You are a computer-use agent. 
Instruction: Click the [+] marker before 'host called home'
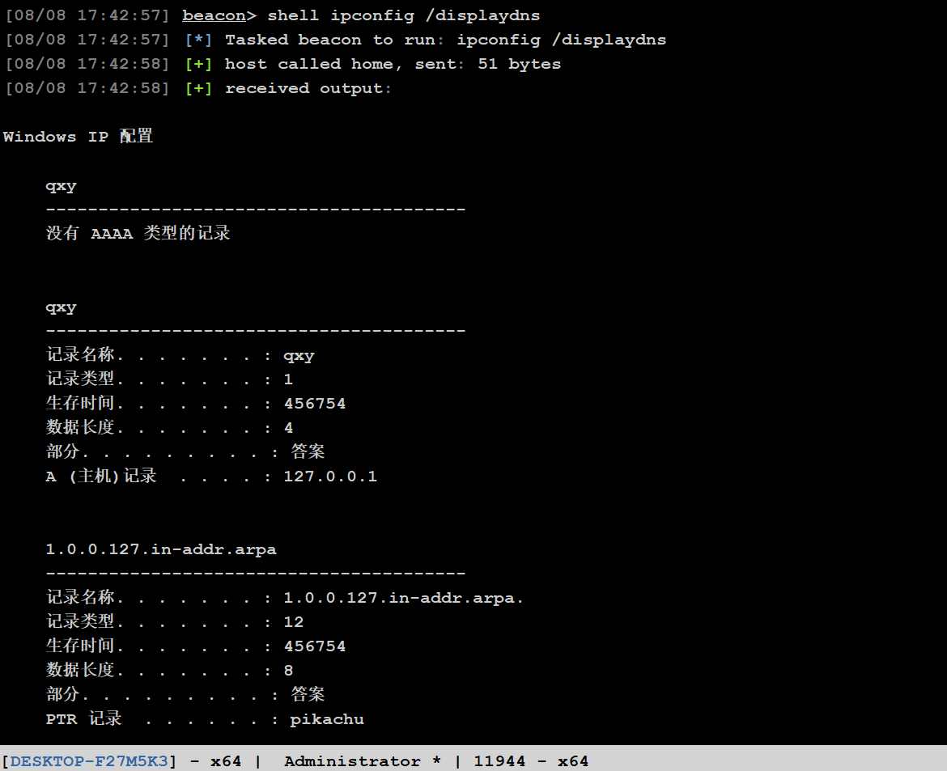(198, 64)
